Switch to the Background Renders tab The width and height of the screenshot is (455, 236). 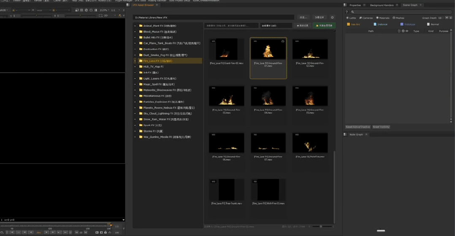pos(382,5)
